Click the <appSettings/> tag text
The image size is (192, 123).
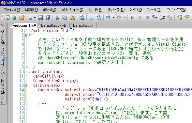click(49, 76)
